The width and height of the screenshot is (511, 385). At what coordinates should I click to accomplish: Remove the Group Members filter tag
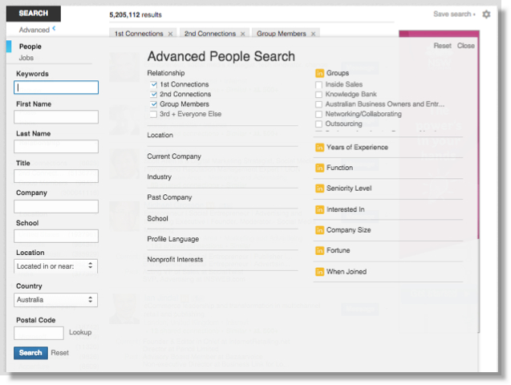pos(314,34)
